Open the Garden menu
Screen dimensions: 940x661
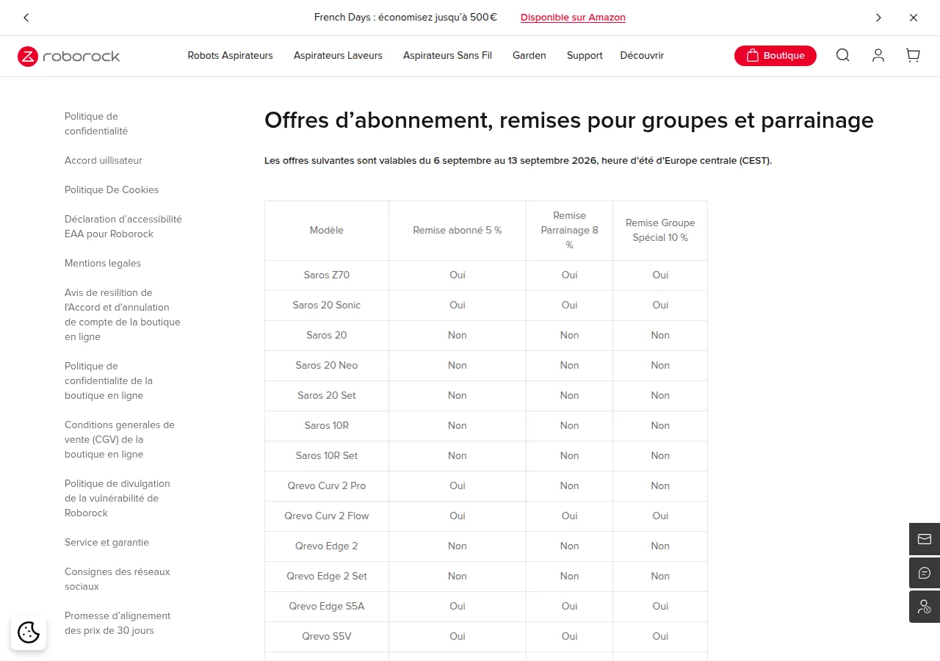coord(529,55)
